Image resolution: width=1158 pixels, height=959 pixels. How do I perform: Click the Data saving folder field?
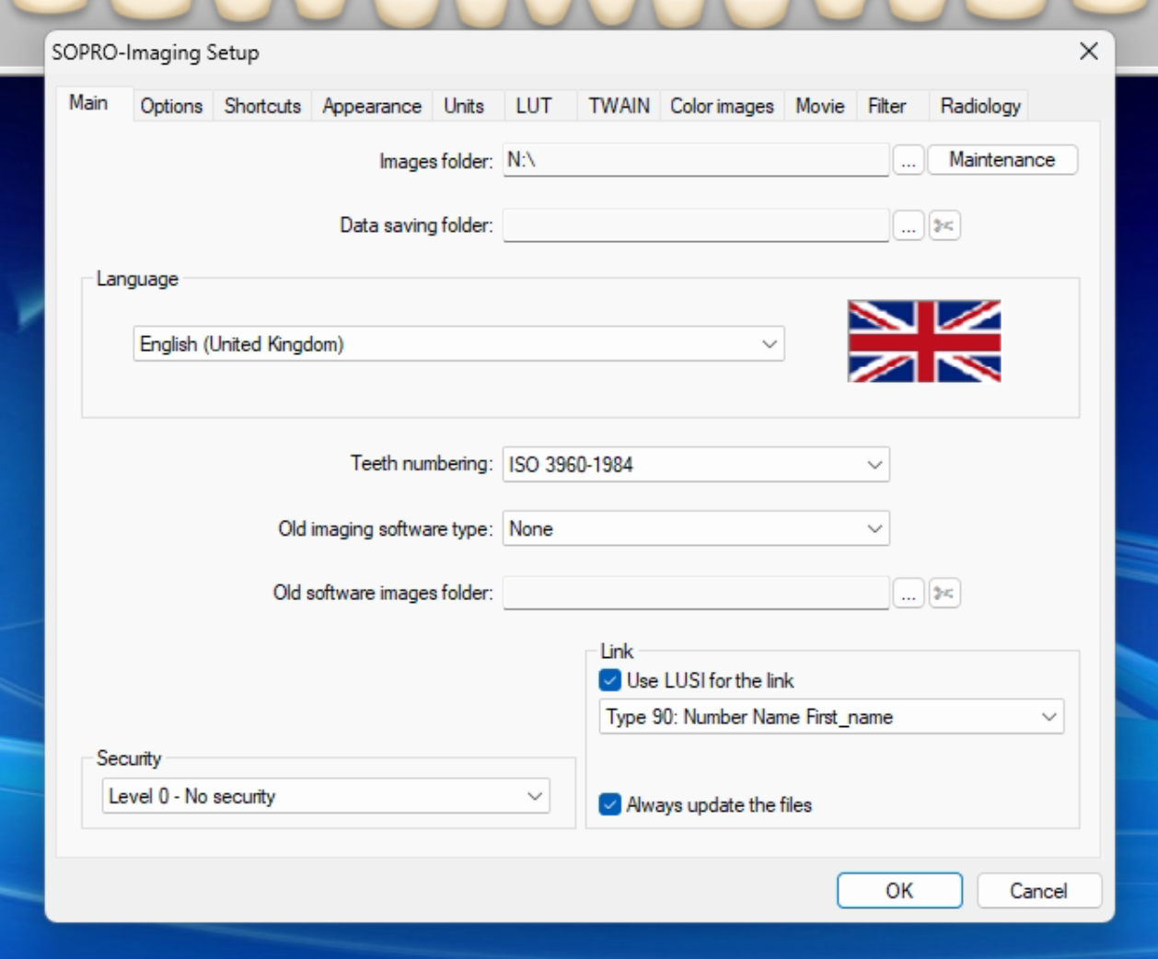point(696,225)
